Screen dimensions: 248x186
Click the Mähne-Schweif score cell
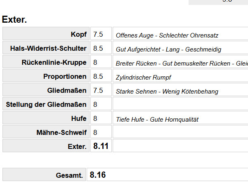101,132
